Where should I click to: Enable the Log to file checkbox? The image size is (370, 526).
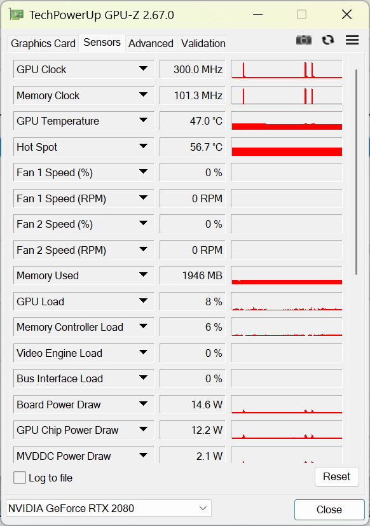(20, 478)
